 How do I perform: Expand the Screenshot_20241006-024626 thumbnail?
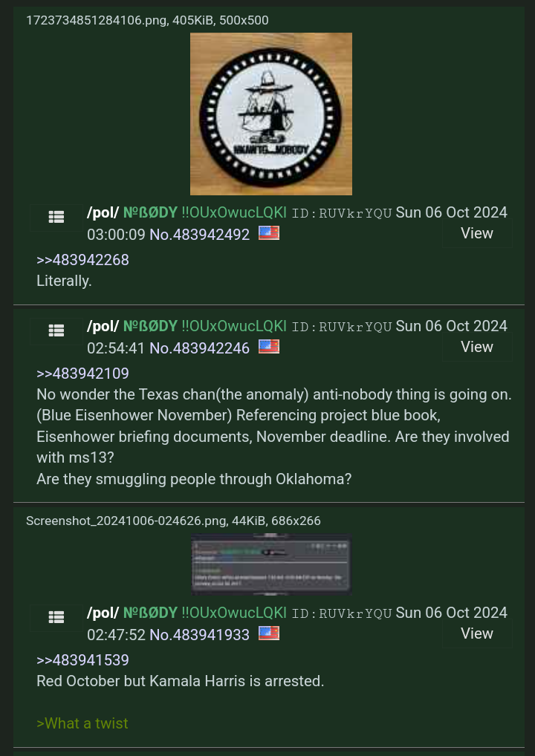pyautogui.click(x=271, y=564)
